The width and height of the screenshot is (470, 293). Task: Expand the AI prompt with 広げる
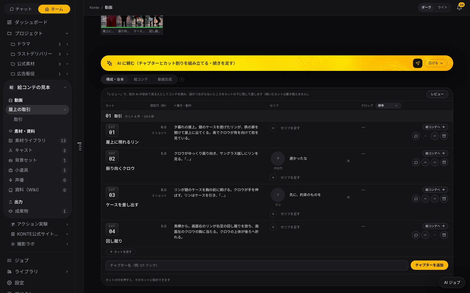click(436, 63)
